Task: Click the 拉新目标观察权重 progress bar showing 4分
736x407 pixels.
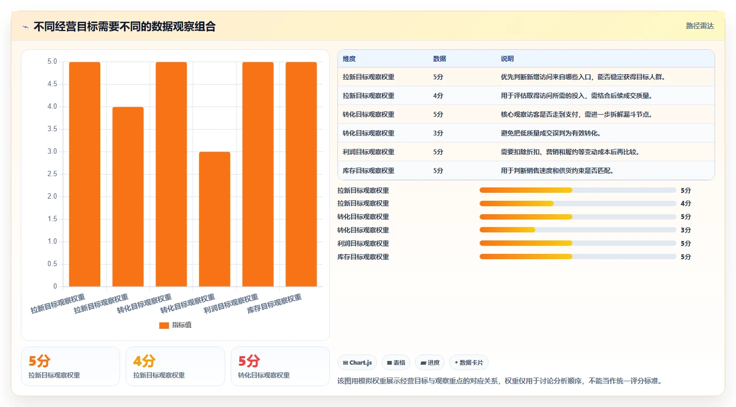Action: click(578, 204)
